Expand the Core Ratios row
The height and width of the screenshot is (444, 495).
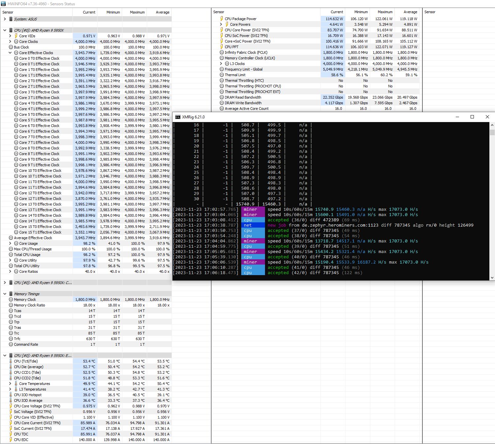click(10, 271)
